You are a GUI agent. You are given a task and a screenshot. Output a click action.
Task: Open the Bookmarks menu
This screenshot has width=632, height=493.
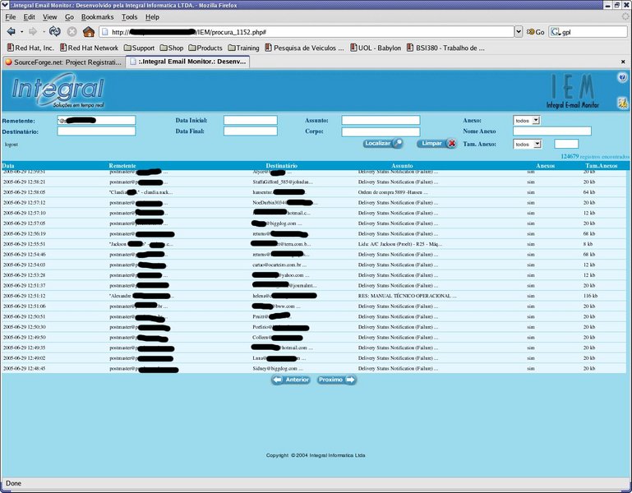coord(98,16)
